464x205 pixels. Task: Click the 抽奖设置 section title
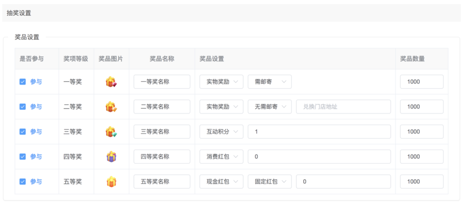(19, 13)
